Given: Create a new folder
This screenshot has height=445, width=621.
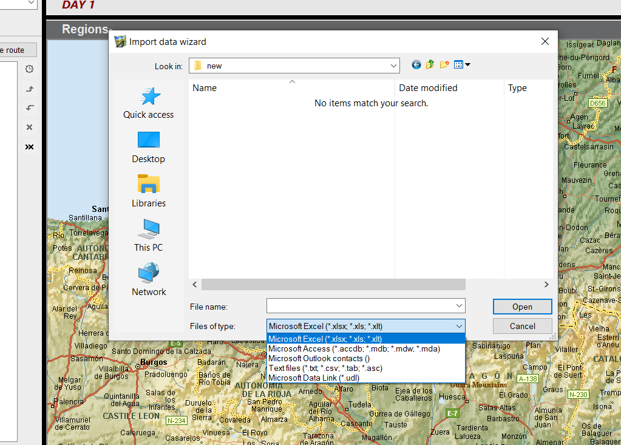Looking at the screenshot, I should tap(444, 65).
